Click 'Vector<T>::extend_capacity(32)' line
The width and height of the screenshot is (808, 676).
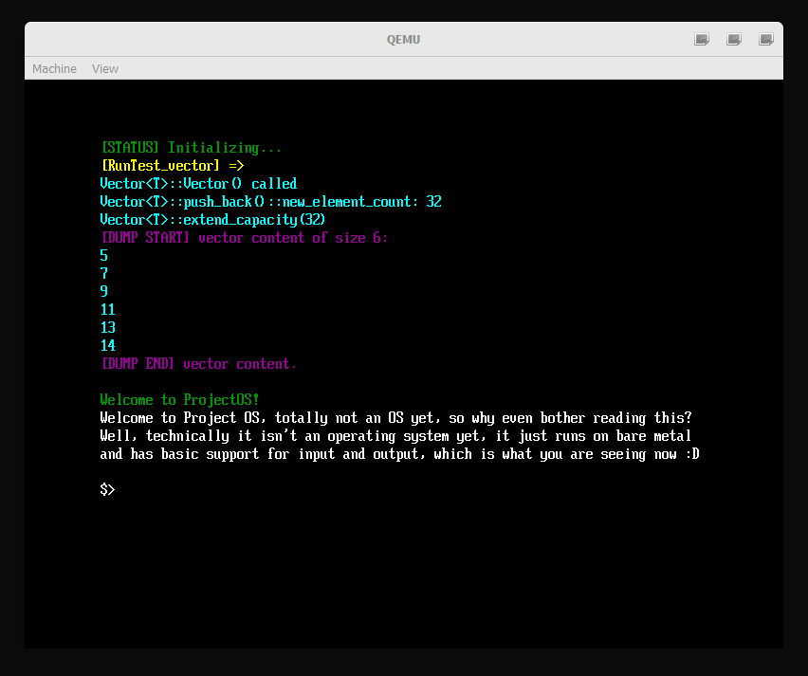point(212,220)
